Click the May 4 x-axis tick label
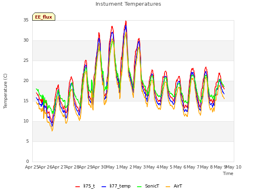 pyautogui.click(x=153, y=167)
